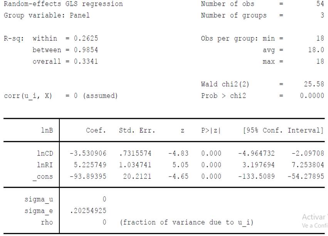
Task: Click the Wald chi2(2) value 25.58
Action: tap(313, 84)
